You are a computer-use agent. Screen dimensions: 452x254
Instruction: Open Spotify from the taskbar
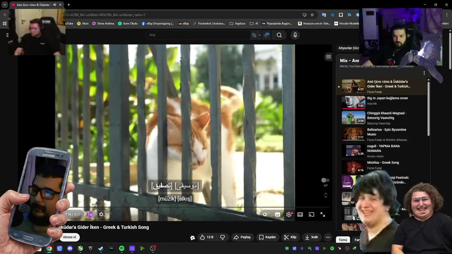tap(121, 248)
